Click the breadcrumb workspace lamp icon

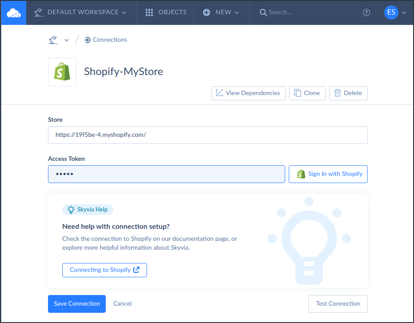pos(53,40)
